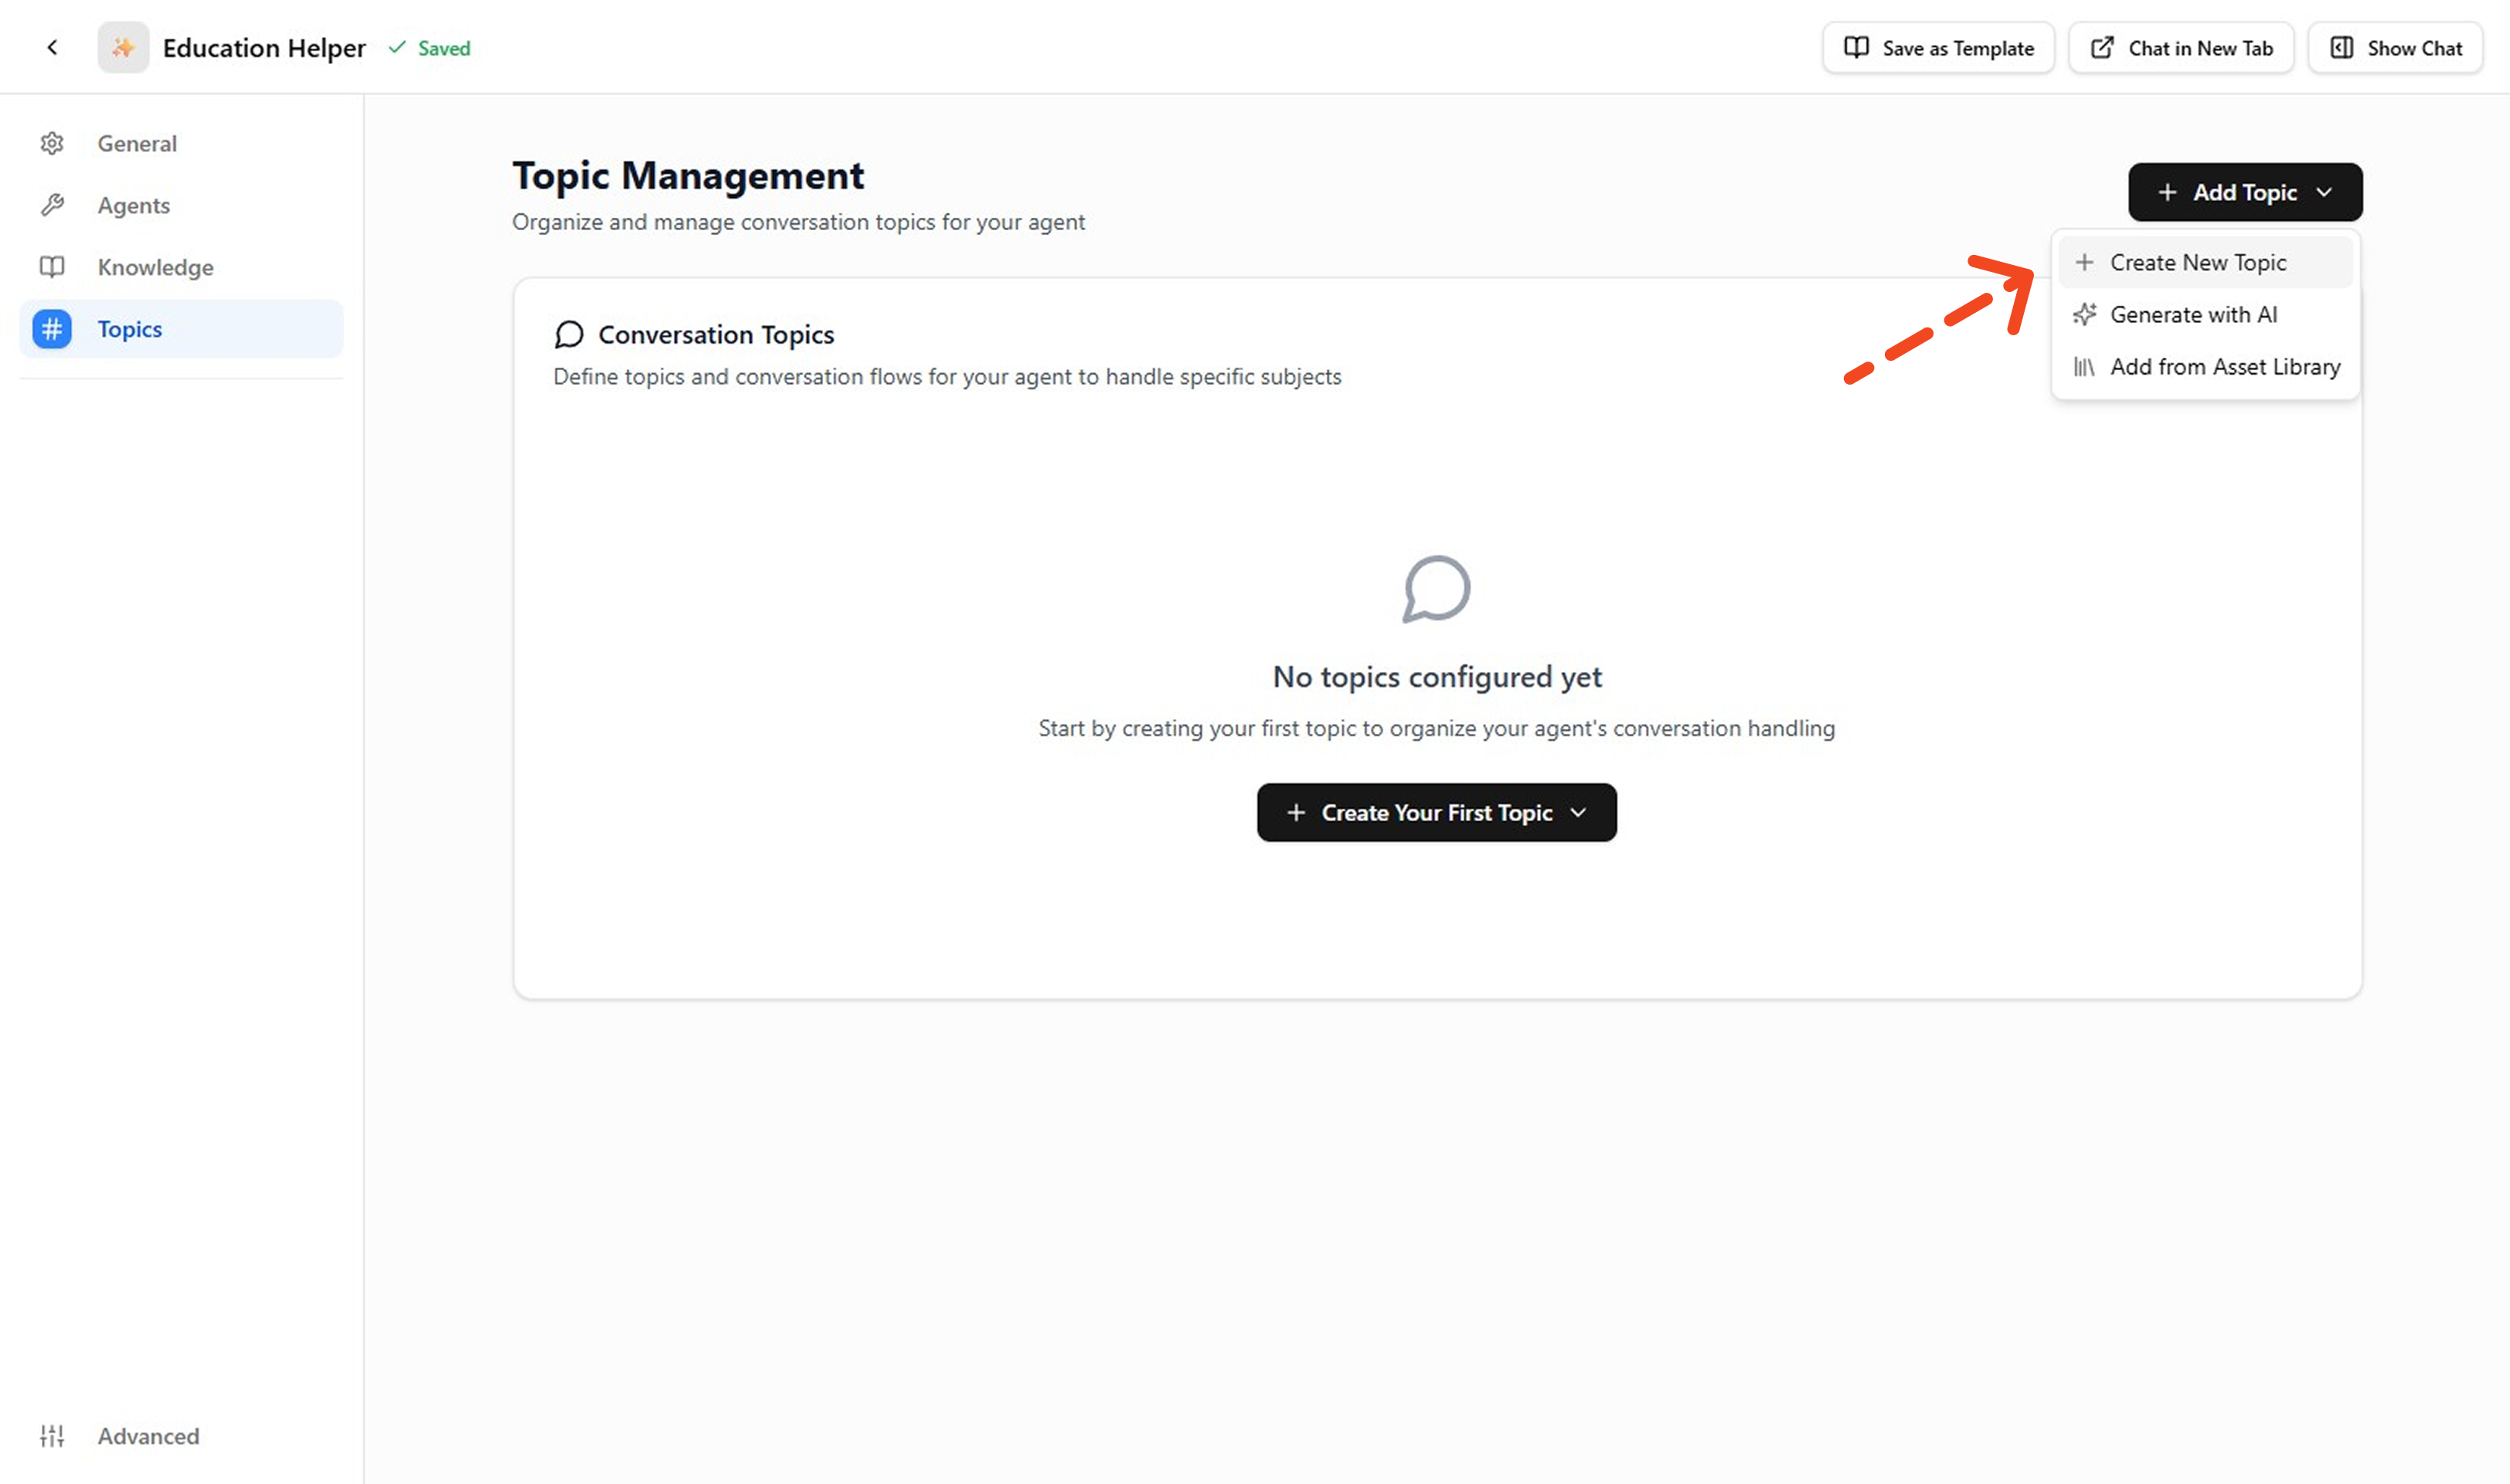Click the Topics hashtag icon
The width and height of the screenshot is (2510, 1484).
pos(52,329)
